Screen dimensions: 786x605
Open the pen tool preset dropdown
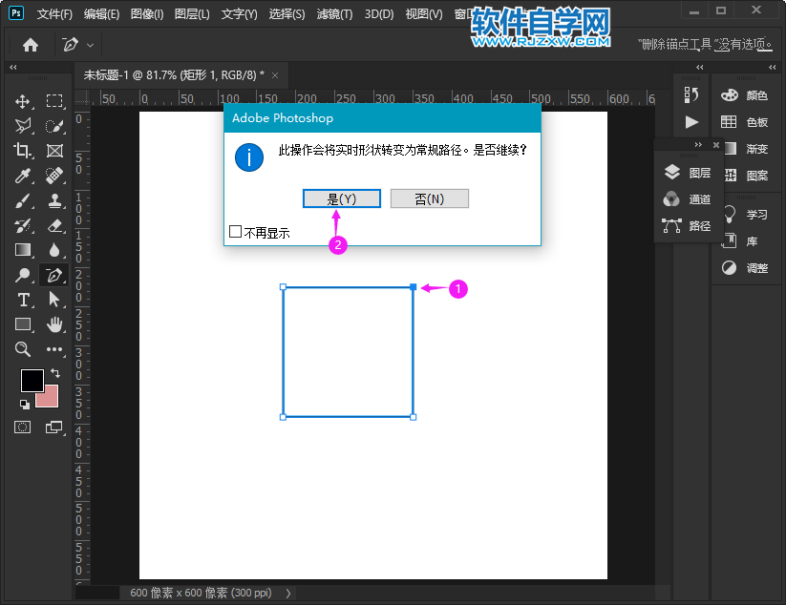(x=90, y=45)
